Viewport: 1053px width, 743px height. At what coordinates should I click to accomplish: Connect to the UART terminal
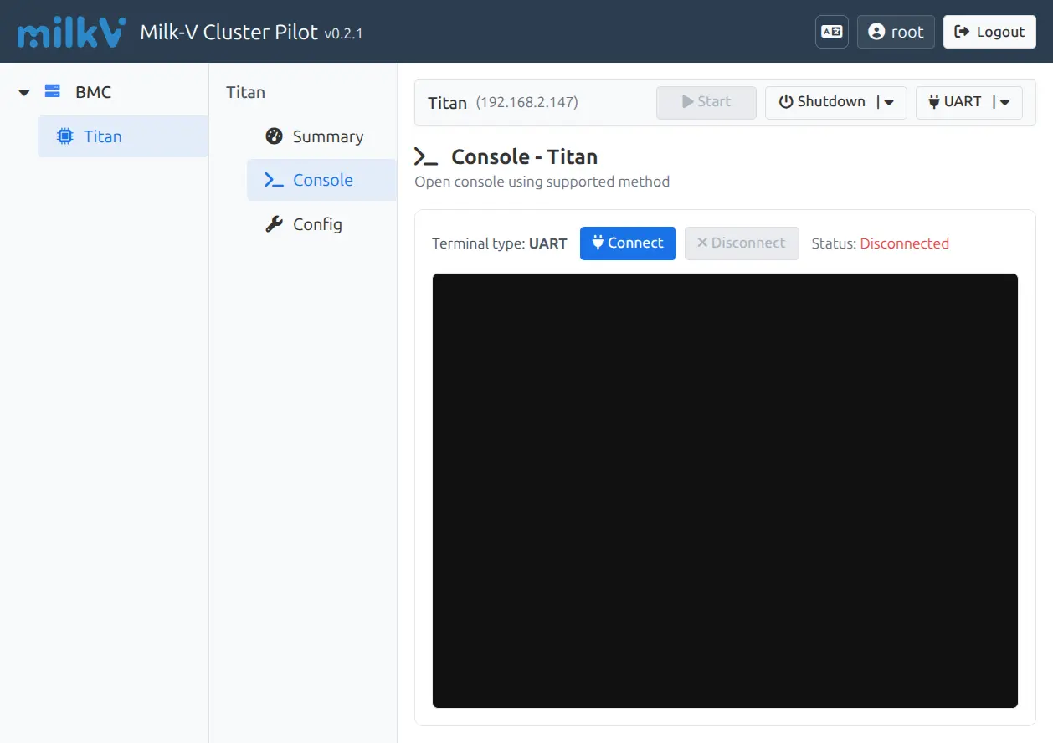click(627, 243)
